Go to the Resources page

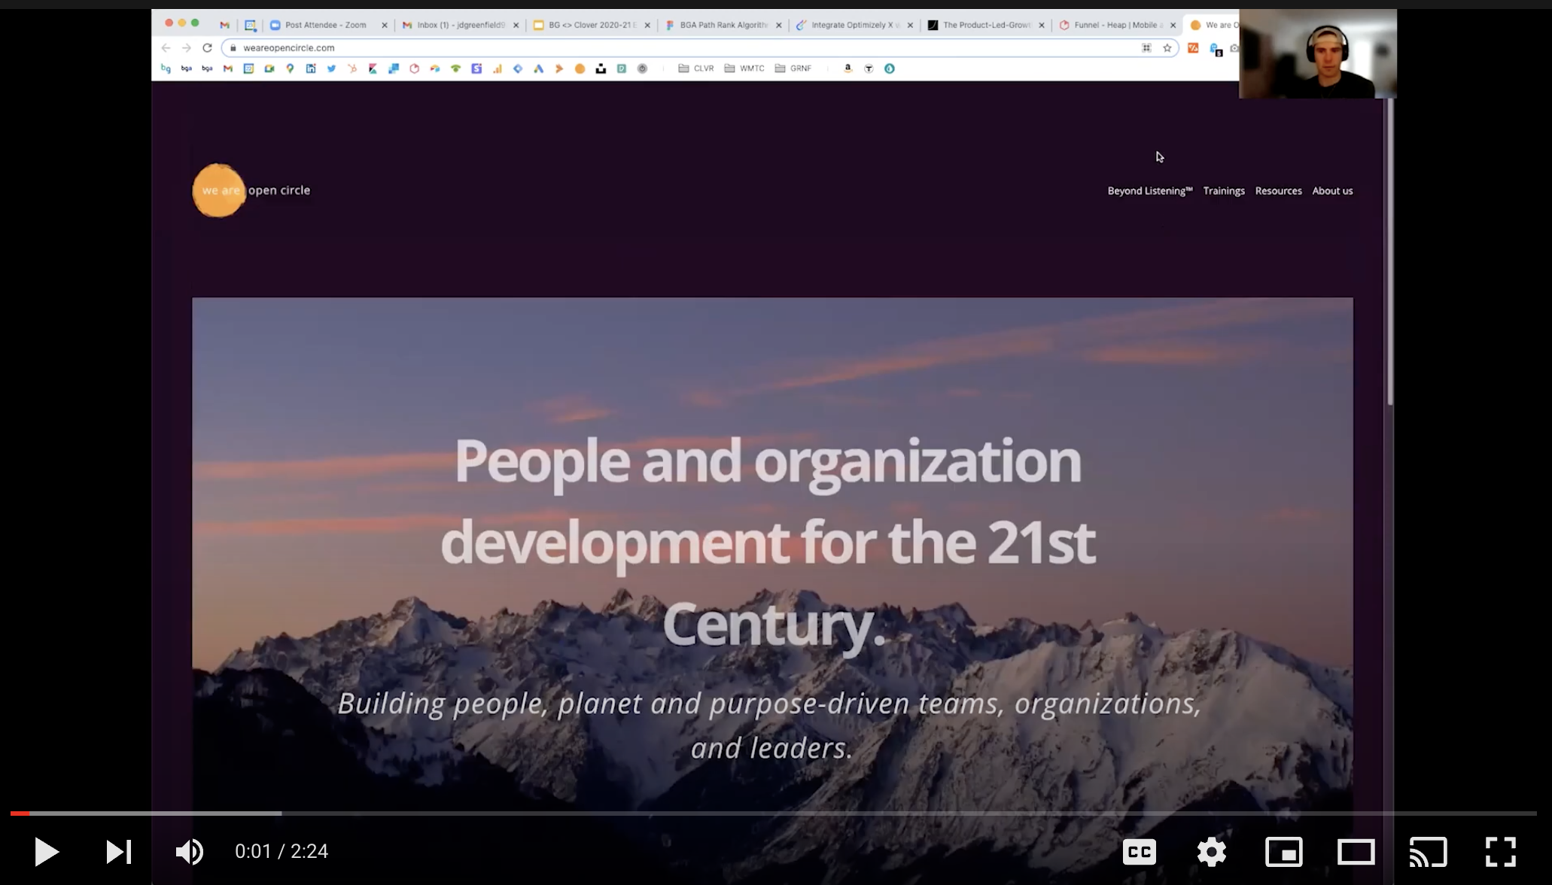[x=1278, y=191]
